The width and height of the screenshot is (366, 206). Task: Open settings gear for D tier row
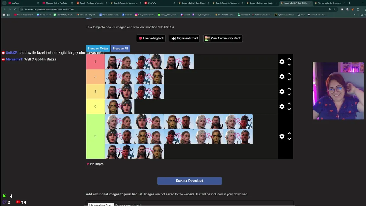282,136
